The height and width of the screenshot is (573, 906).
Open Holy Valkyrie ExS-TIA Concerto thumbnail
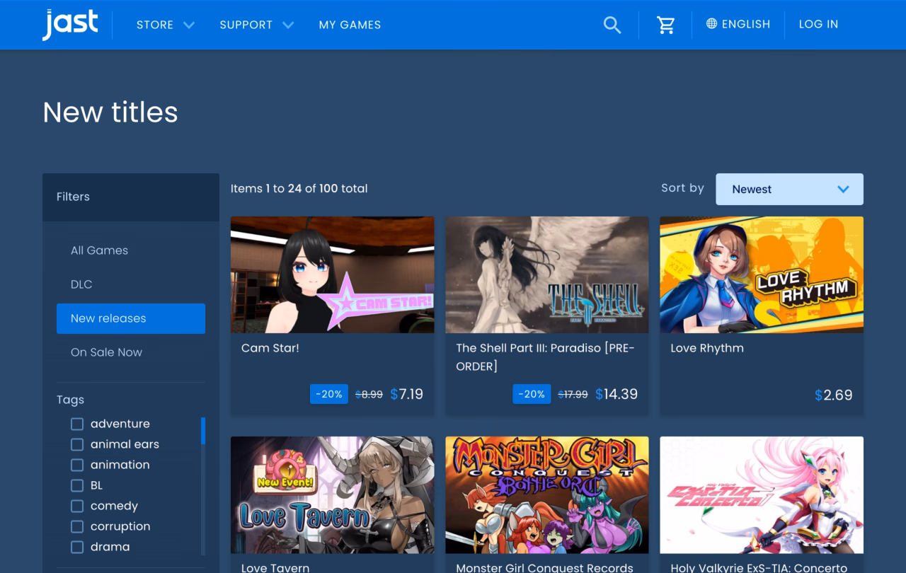coord(762,494)
